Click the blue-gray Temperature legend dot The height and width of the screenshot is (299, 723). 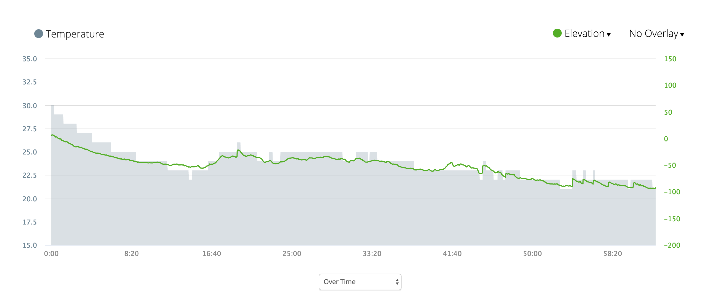[38, 34]
